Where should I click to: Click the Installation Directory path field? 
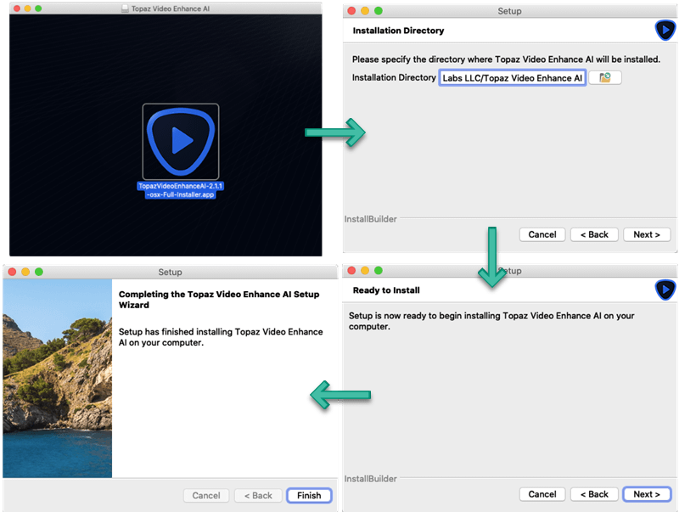(x=513, y=78)
